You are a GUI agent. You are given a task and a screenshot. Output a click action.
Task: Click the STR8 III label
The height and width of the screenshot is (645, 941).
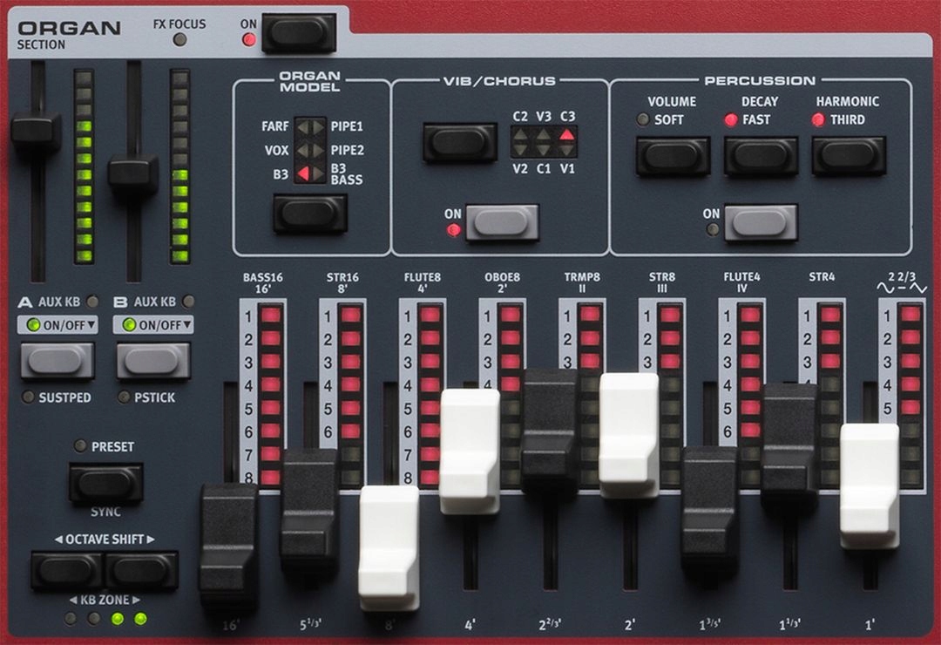[x=662, y=282]
